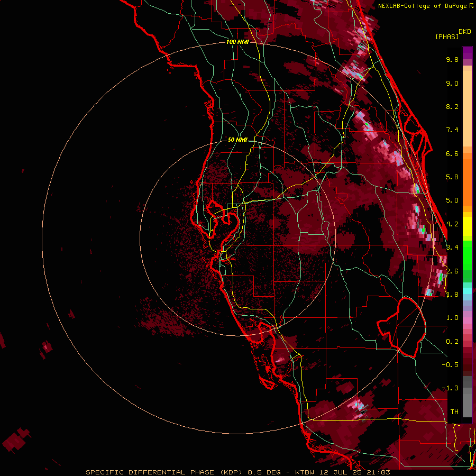This screenshot has height=476, width=476.
Task: Click the 1.8 scale value
Action: pos(452,295)
